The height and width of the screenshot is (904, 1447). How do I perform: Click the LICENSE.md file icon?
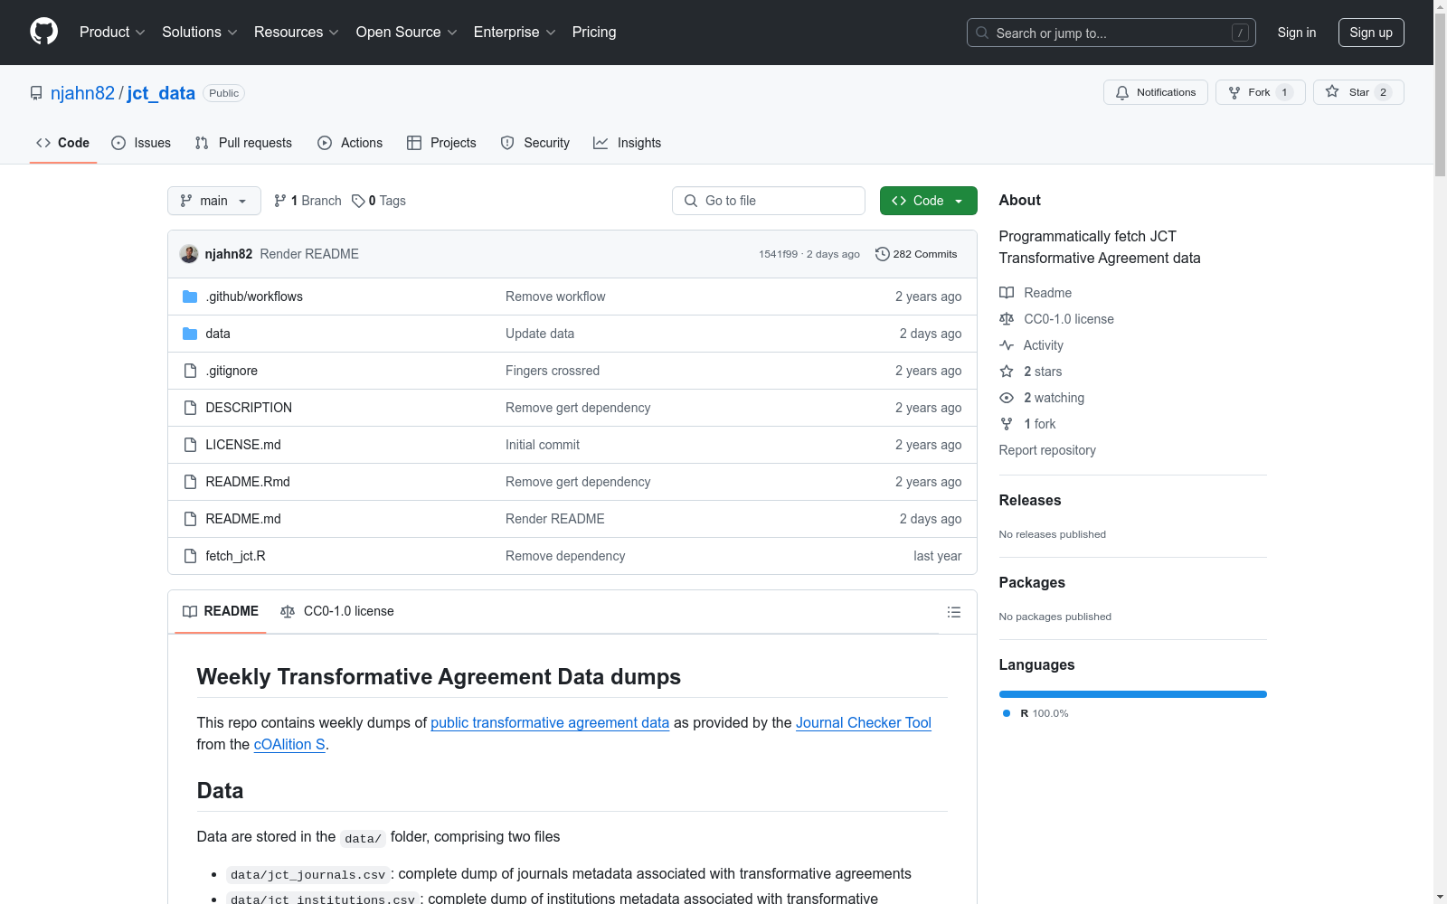tap(190, 445)
